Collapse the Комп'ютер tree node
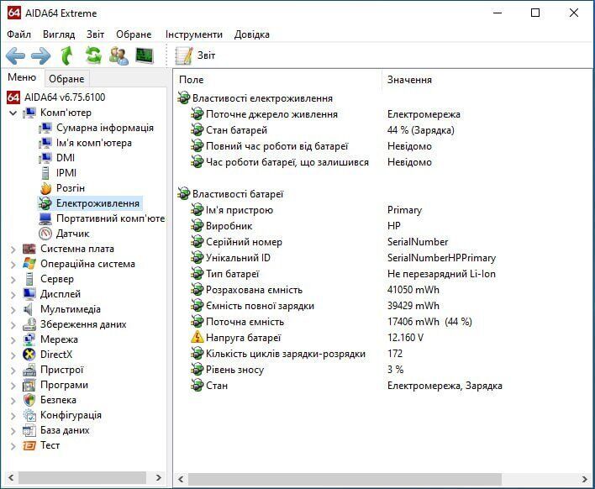The width and height of the screenshot is (595, 489). 13,113
